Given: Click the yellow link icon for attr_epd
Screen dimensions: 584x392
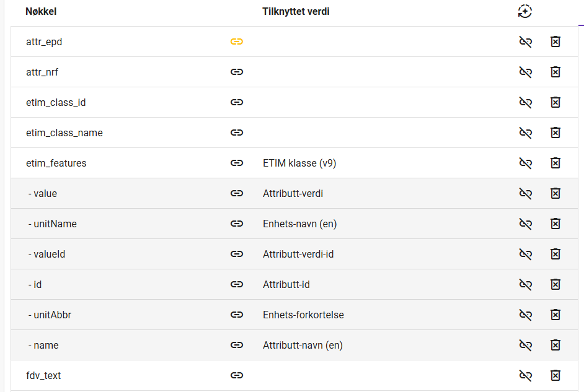Looking at the screenshot, I should coord(236,41).
